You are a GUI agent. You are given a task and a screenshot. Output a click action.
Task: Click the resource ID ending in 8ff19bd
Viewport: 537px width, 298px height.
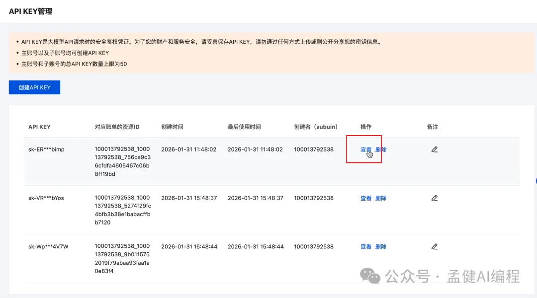pos(122,161)
